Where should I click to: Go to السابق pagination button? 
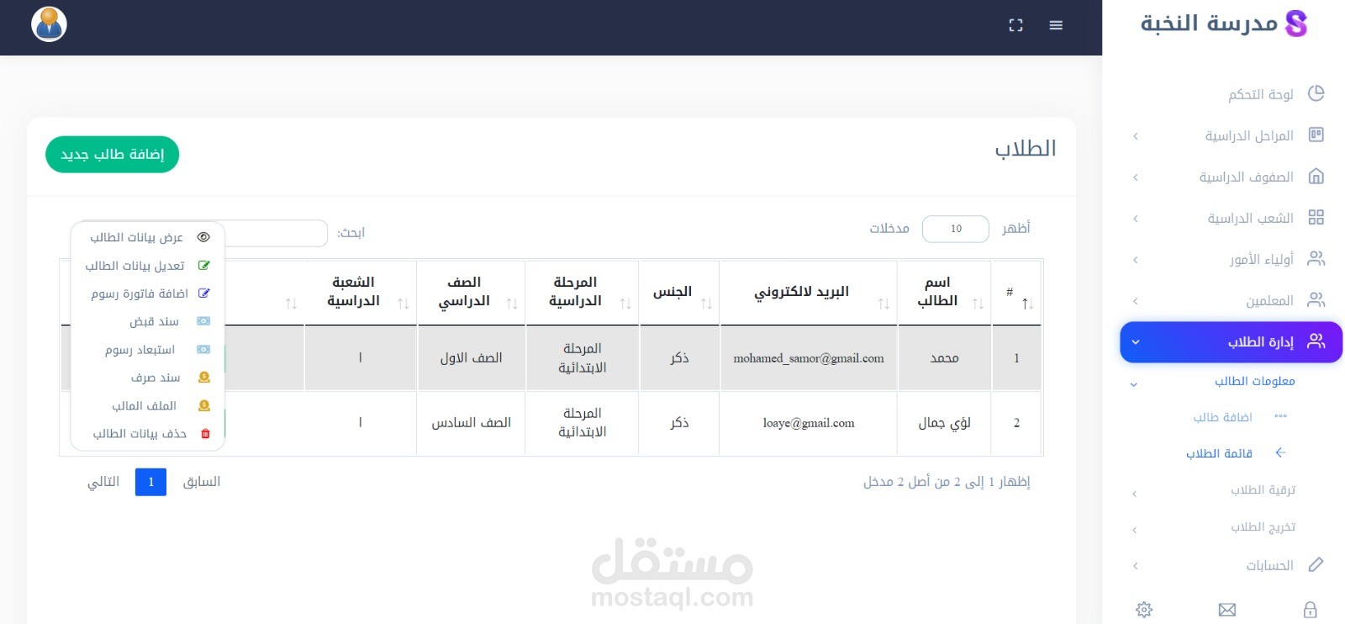pyautogui.click(x=202, y=482)
